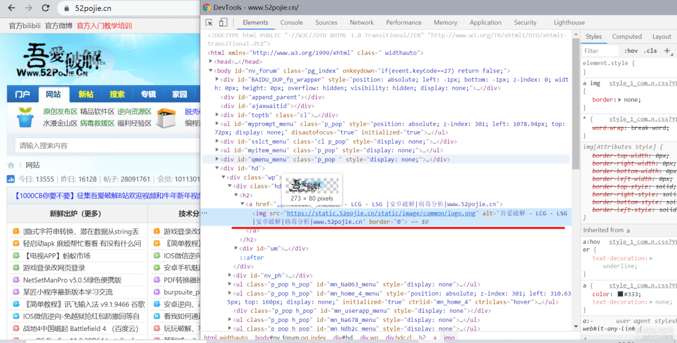
Task: Click the browser back arrow
Action: 11,8
